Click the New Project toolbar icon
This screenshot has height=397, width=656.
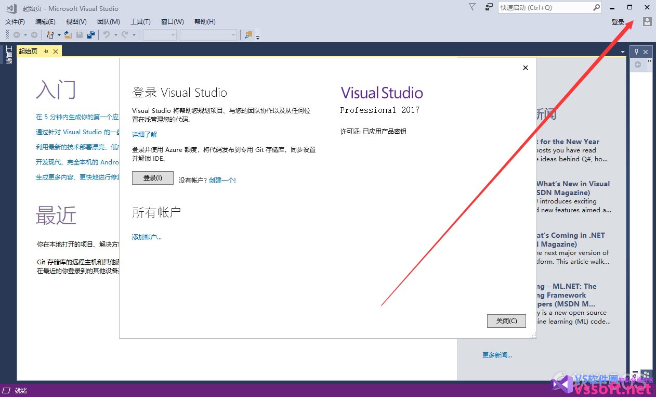[50, 35]
